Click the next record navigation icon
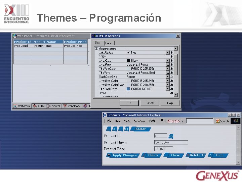 120,129
